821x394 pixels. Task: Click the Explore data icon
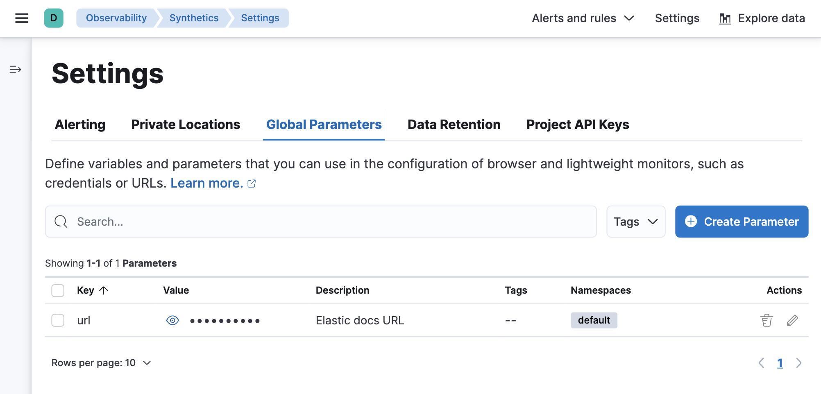[725, 18]
